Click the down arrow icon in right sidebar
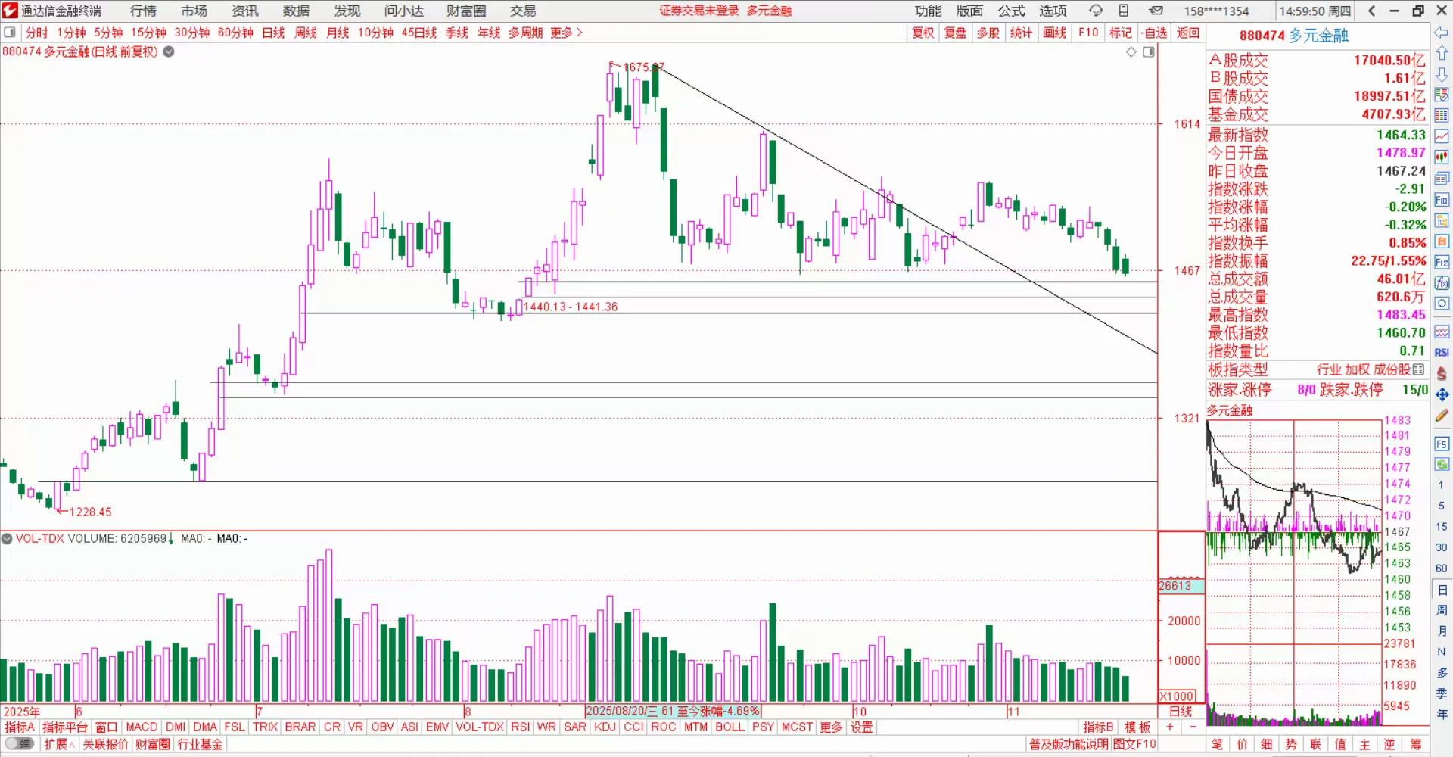This screenshot has height=757, width=1453. pyautogui.click(x=1442, y=74)
